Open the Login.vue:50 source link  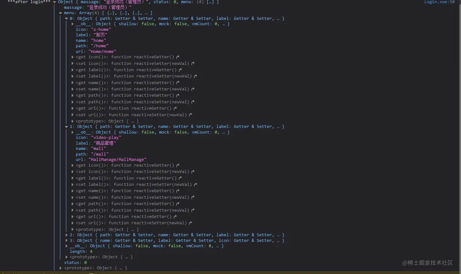439,2
